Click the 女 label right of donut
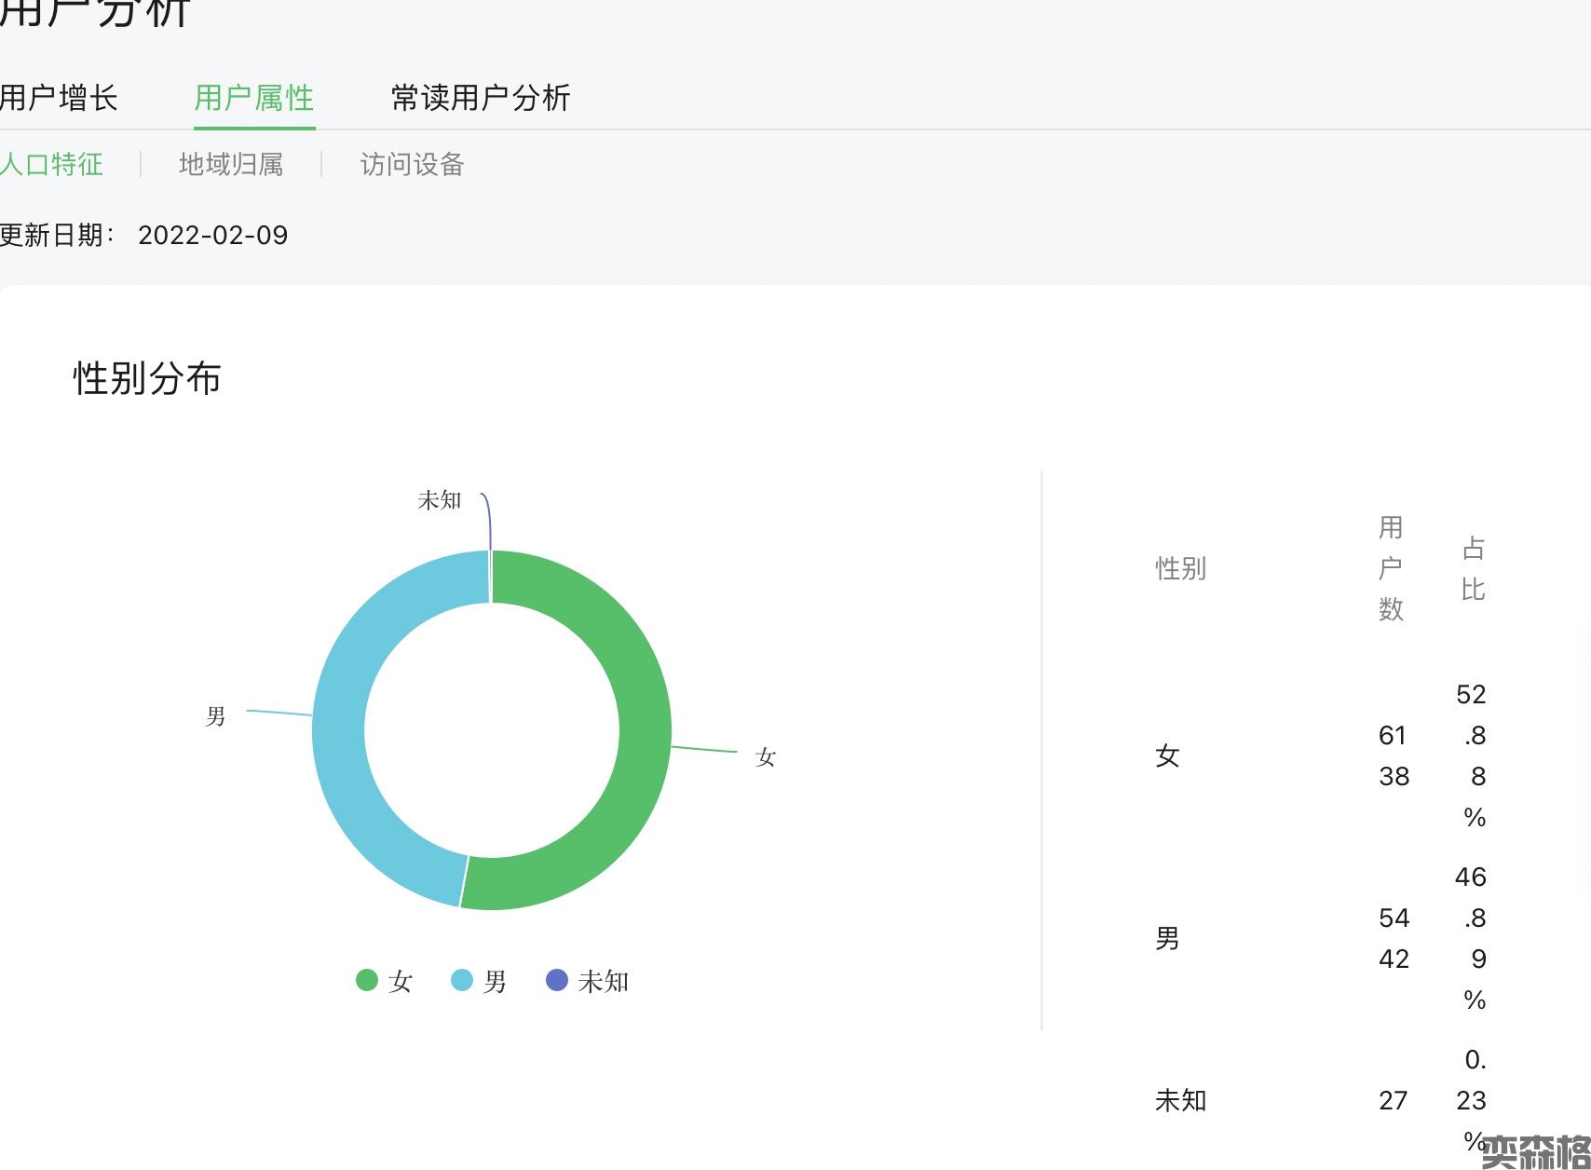The image size is (1591, 1170). click(766, 756)
